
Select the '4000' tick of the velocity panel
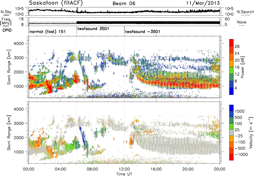coord(19,109)
